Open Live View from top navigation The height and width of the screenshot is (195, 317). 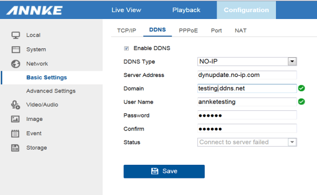pos(125,10)
